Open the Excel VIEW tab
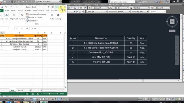This screenshot has width=184, height=103. point(47,11)
